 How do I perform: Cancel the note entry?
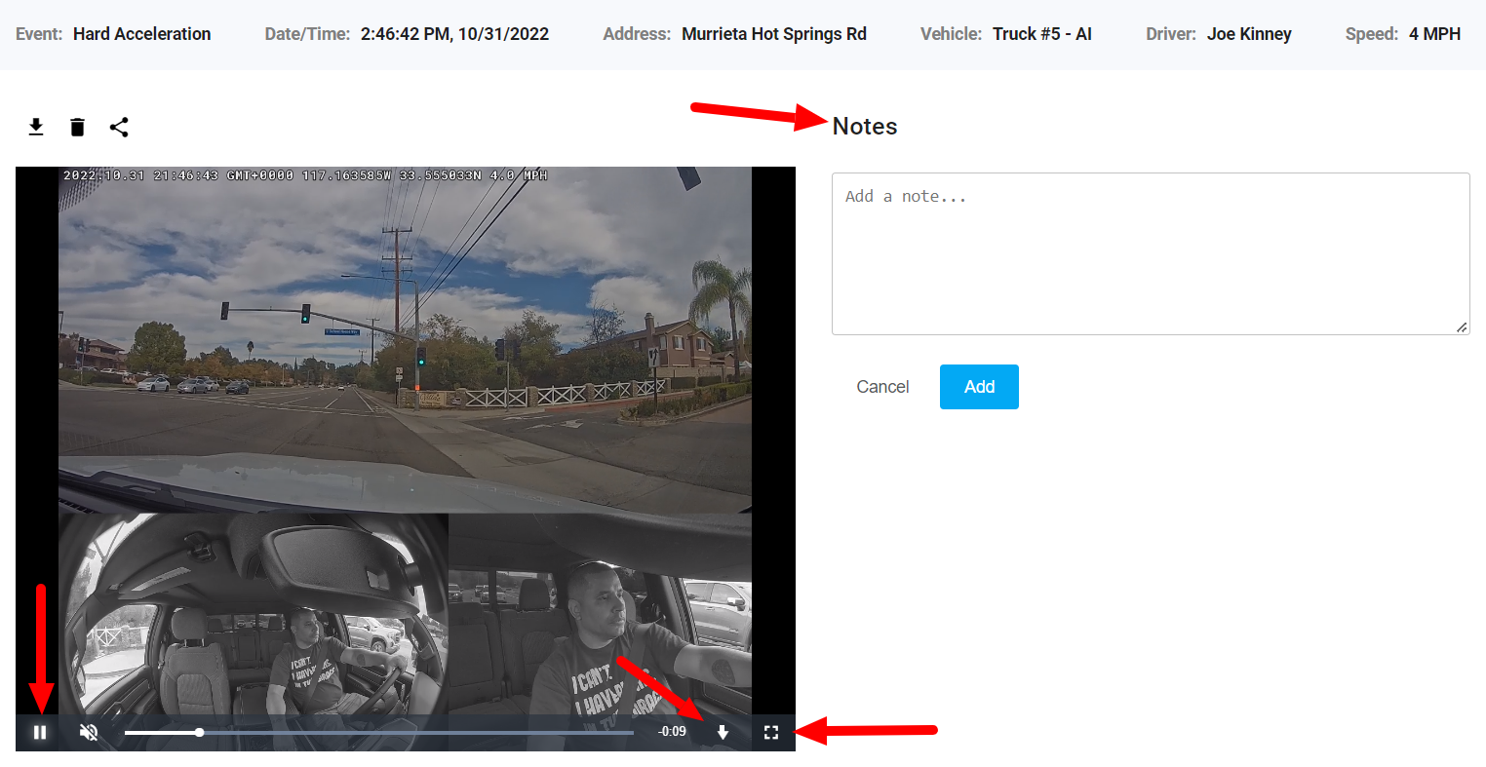(x=882, y=386)
